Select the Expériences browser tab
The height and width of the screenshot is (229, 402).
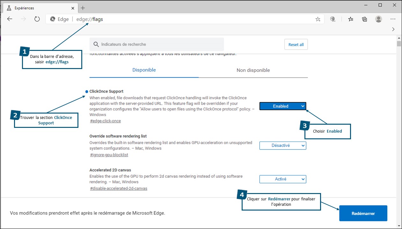40,8
